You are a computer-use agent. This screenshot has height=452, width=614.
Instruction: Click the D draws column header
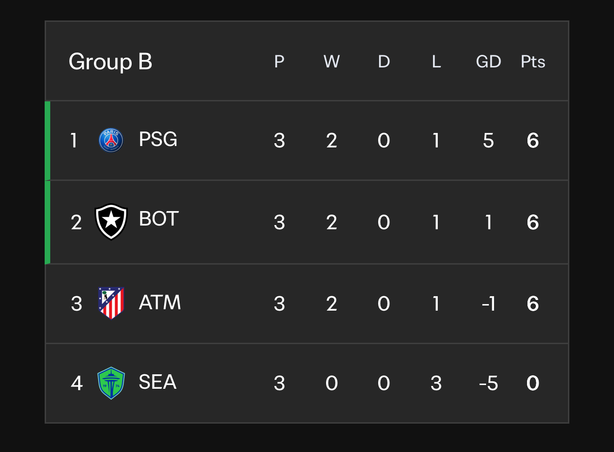(x=384, y=61)
